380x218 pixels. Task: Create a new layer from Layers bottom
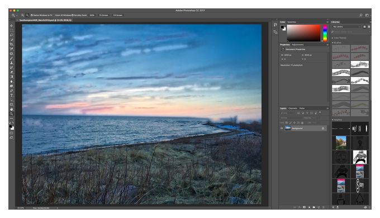319,207
